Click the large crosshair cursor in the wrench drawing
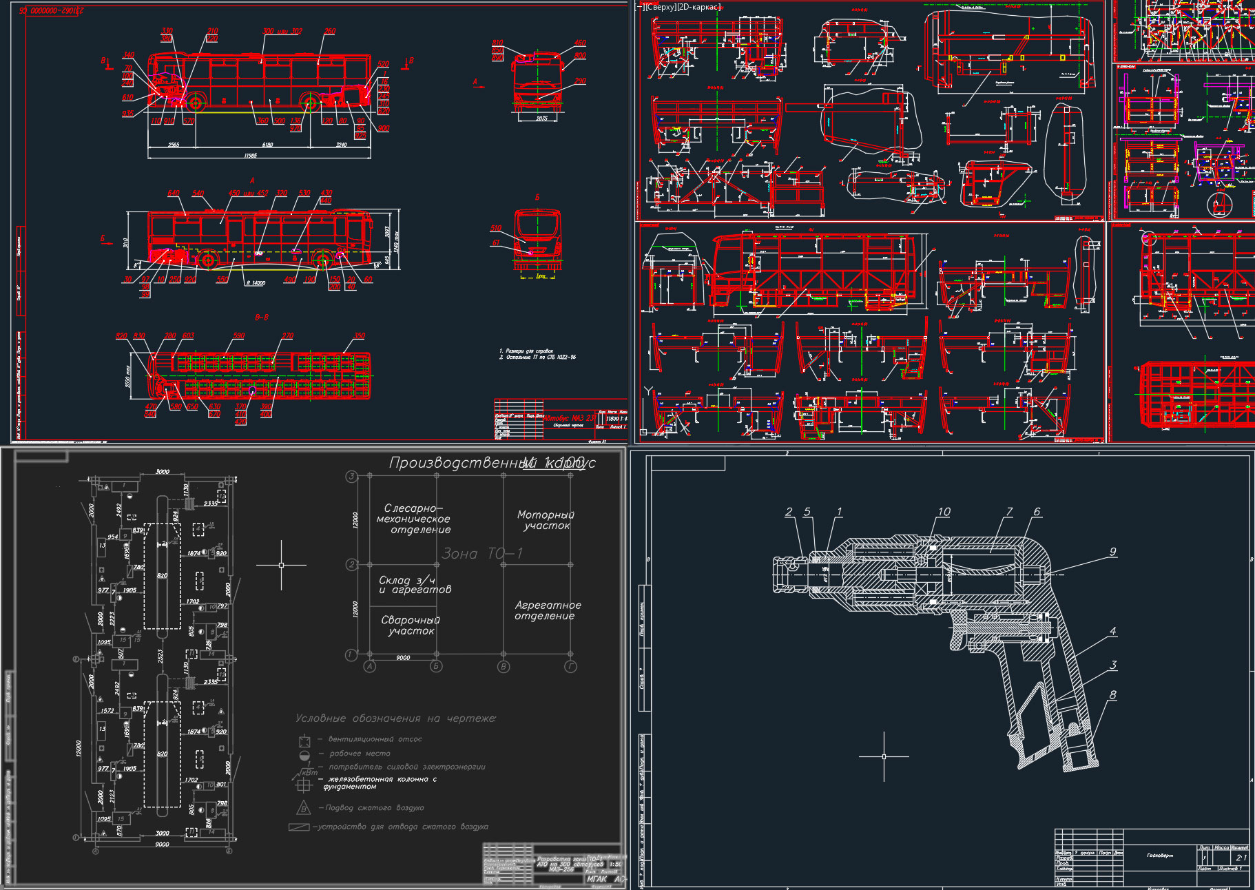Screen dimensions: 1255x890 point(884,756)
